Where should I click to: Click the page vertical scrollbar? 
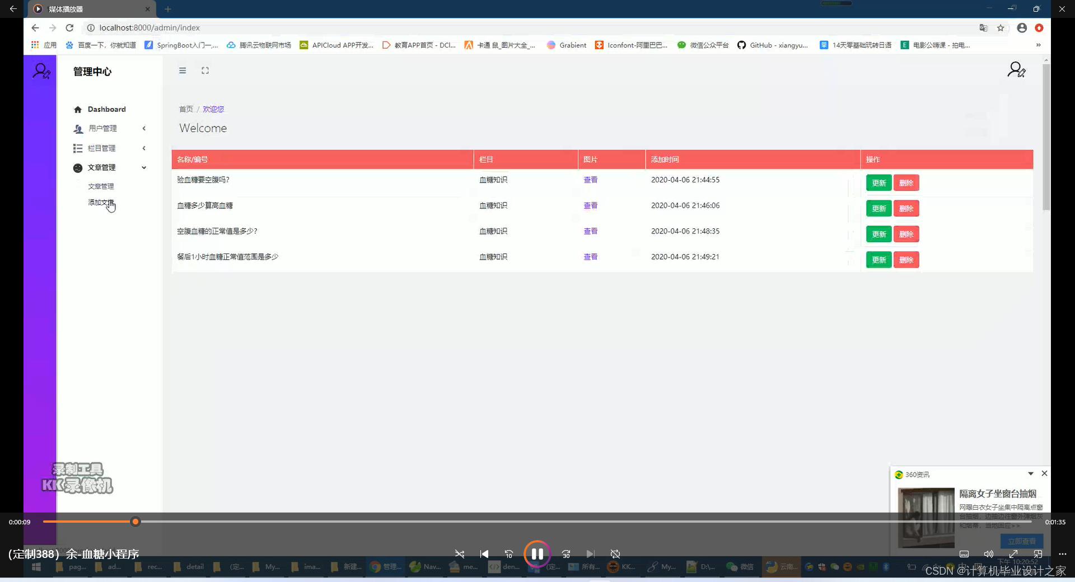click(1046, 137)
